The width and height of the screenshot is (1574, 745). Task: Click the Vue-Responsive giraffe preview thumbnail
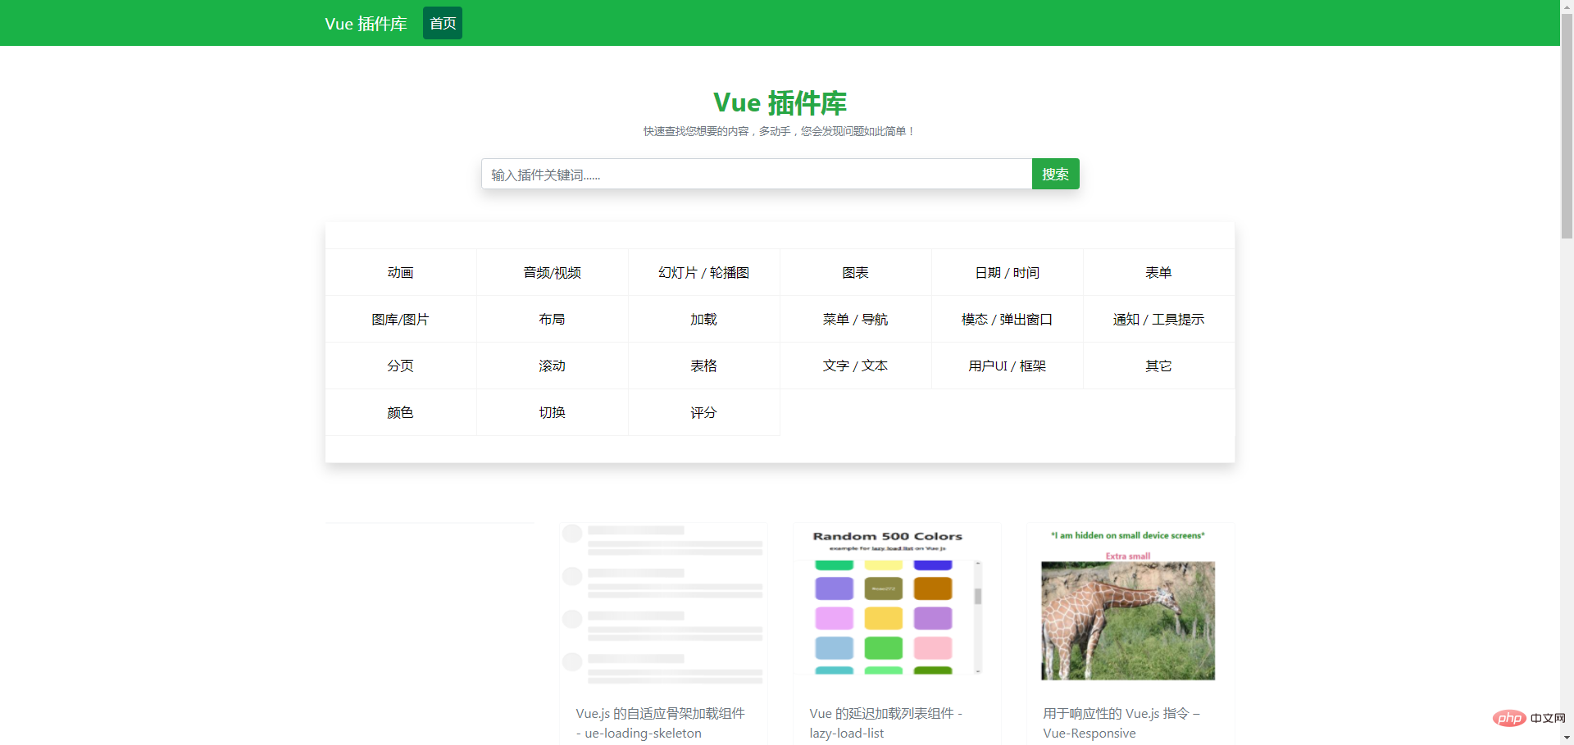pyautogui.click(x=1128, y=620)
